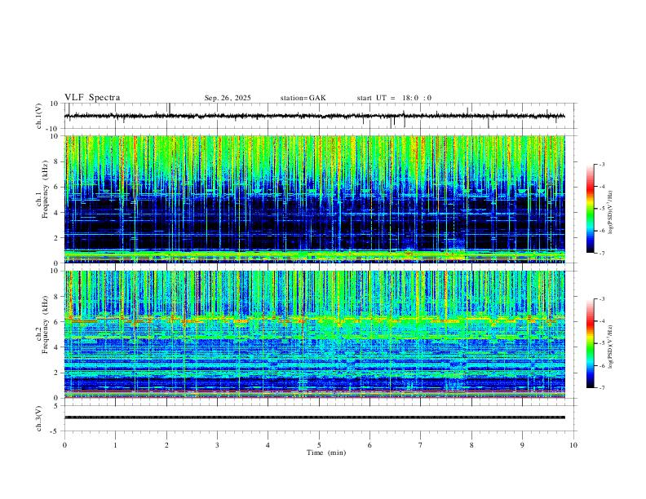Click the "3" tick on the Time axis

click(217, 445)
